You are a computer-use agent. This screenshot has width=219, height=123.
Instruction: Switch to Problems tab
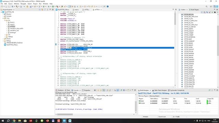point(60,90)
